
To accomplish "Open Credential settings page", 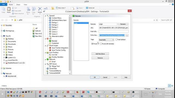I will click(55, 43).
